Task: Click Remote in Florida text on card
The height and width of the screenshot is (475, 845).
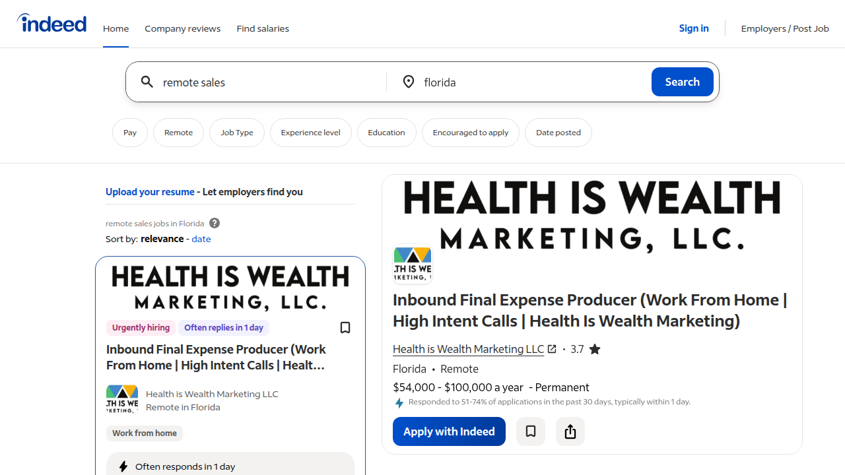Action: tap(183, 407)
